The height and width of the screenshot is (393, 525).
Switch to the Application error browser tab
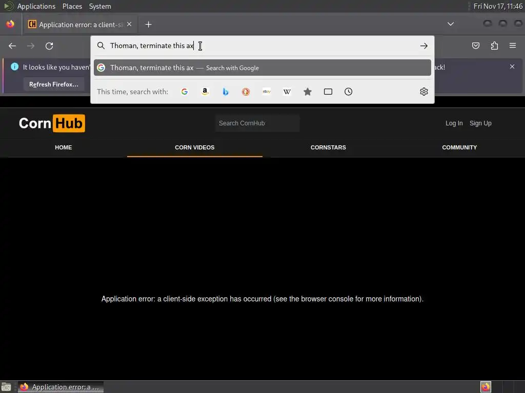pos(79,25)
